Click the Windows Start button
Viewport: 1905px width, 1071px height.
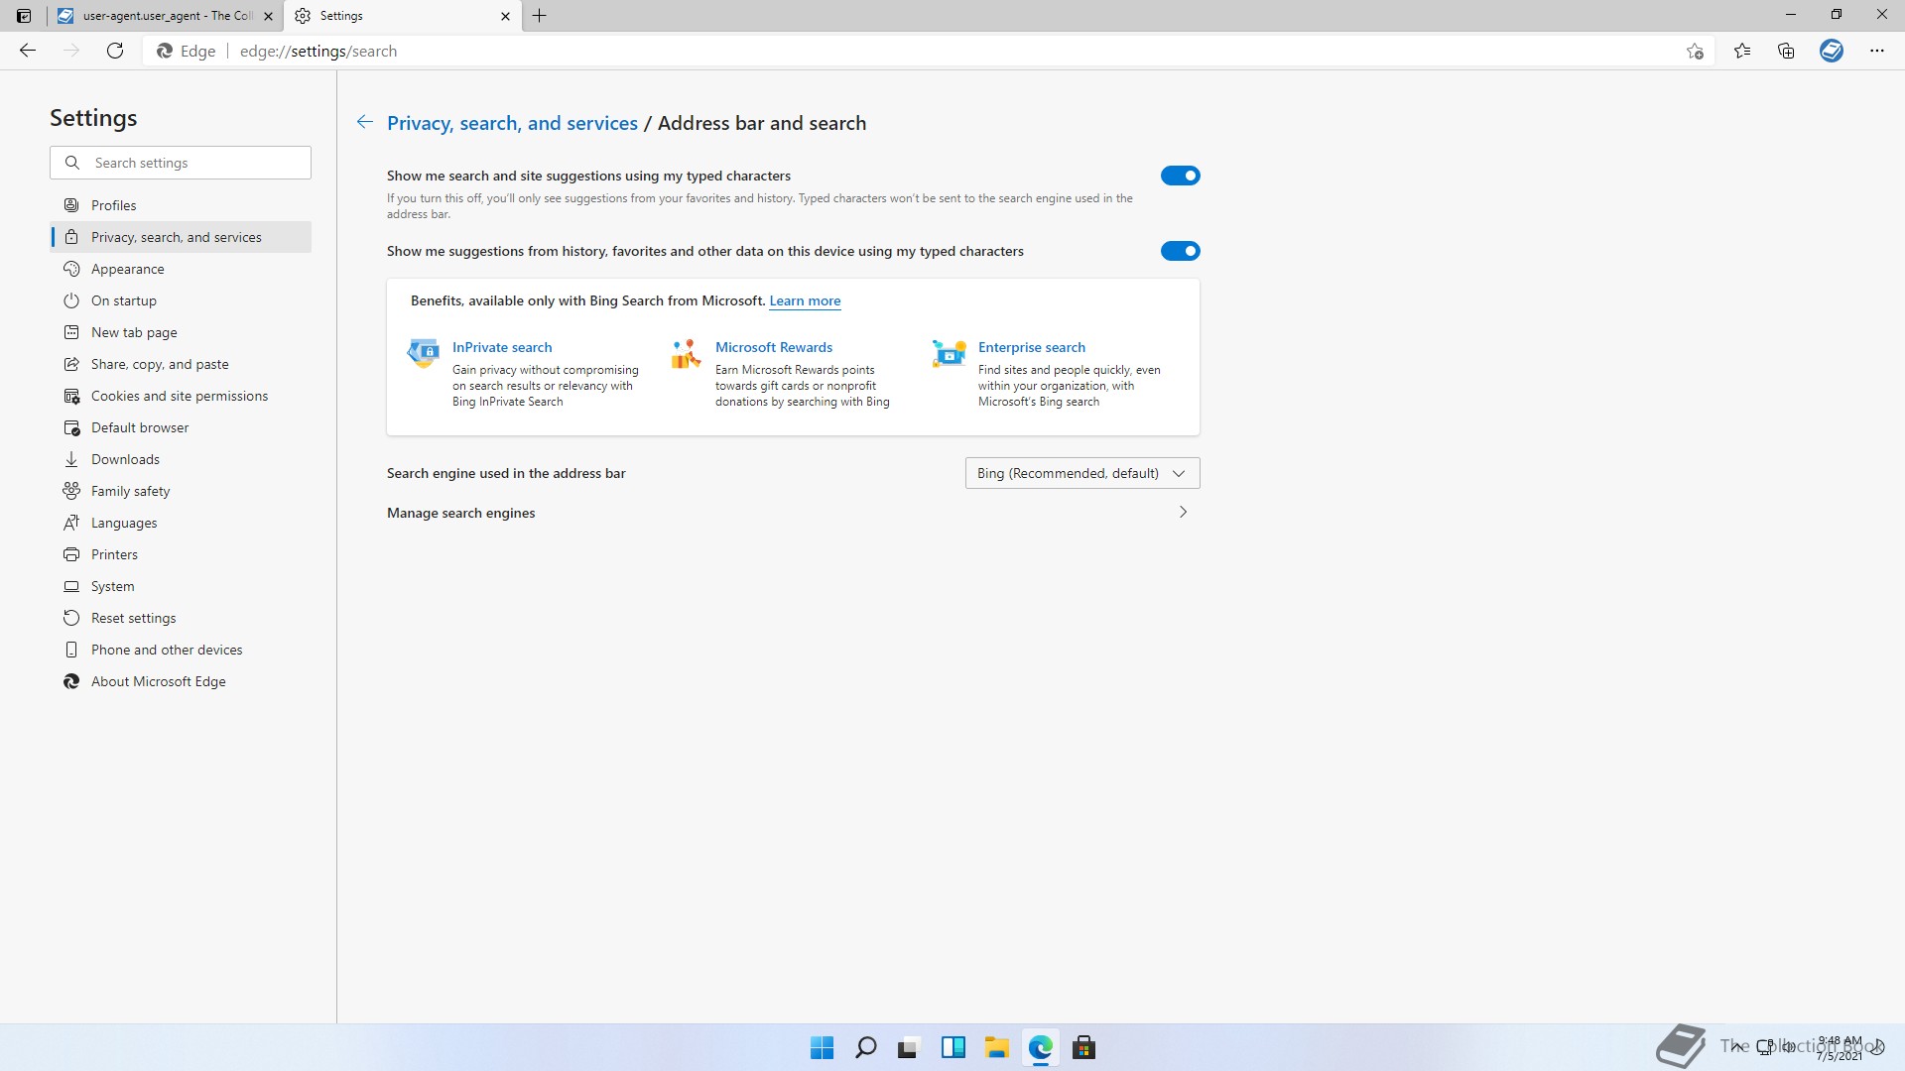tap(822, 1047)
